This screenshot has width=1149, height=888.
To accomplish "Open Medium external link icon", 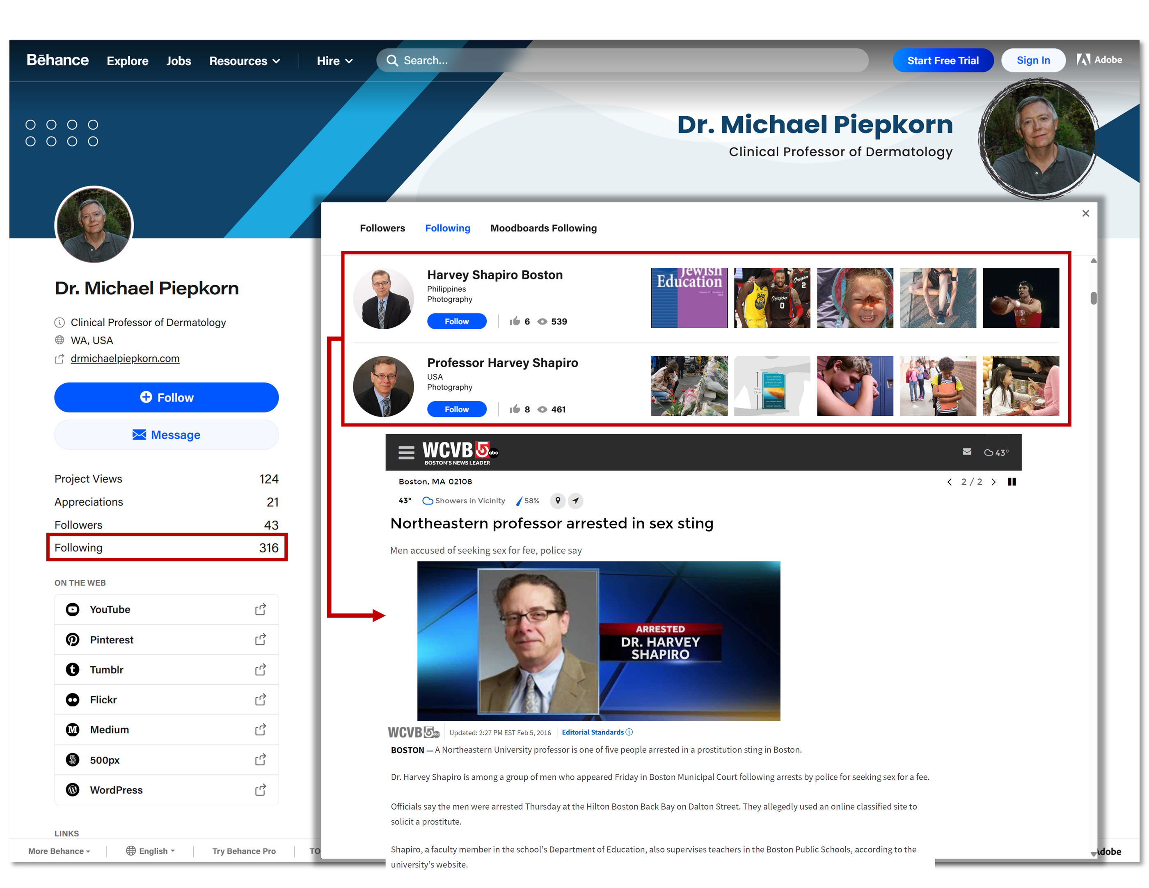I will click(261, 730).
